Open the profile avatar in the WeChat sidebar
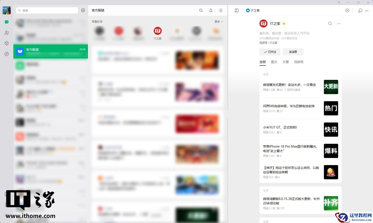The height and width of the screenshot is (223, 373). [x=6, y=10]
